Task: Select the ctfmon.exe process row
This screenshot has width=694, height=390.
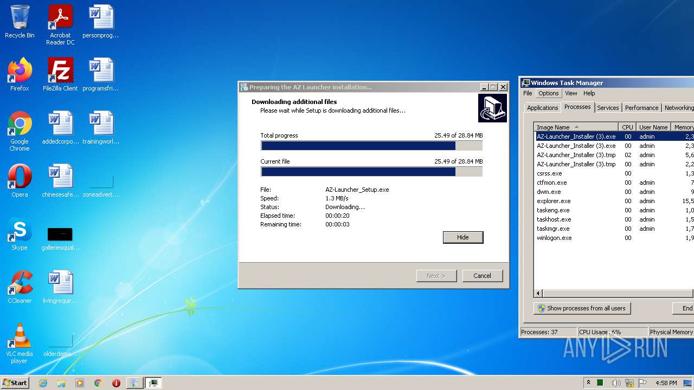Action: coord(614,183)
